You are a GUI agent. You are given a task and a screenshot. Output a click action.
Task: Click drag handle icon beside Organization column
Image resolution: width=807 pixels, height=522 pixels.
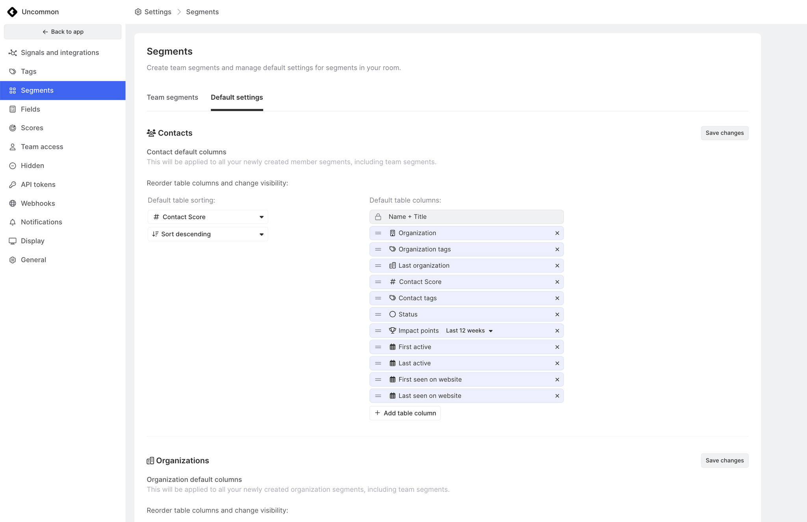(x=378, y=233)
